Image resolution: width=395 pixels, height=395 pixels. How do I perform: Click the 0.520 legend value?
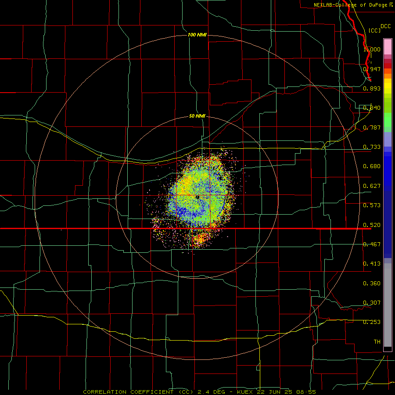372,225
